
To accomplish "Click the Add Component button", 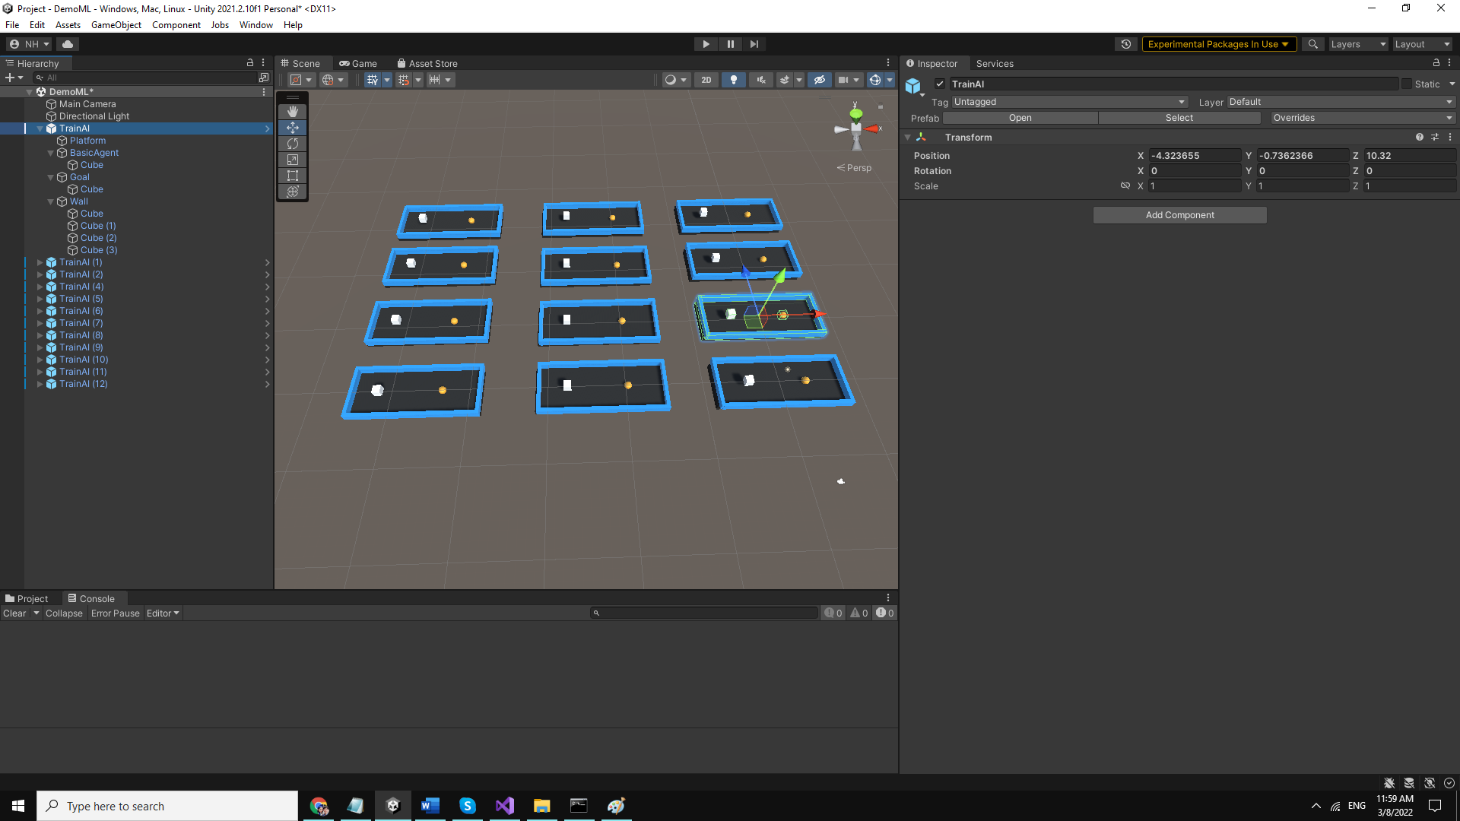I will [x=1179, y=215].
